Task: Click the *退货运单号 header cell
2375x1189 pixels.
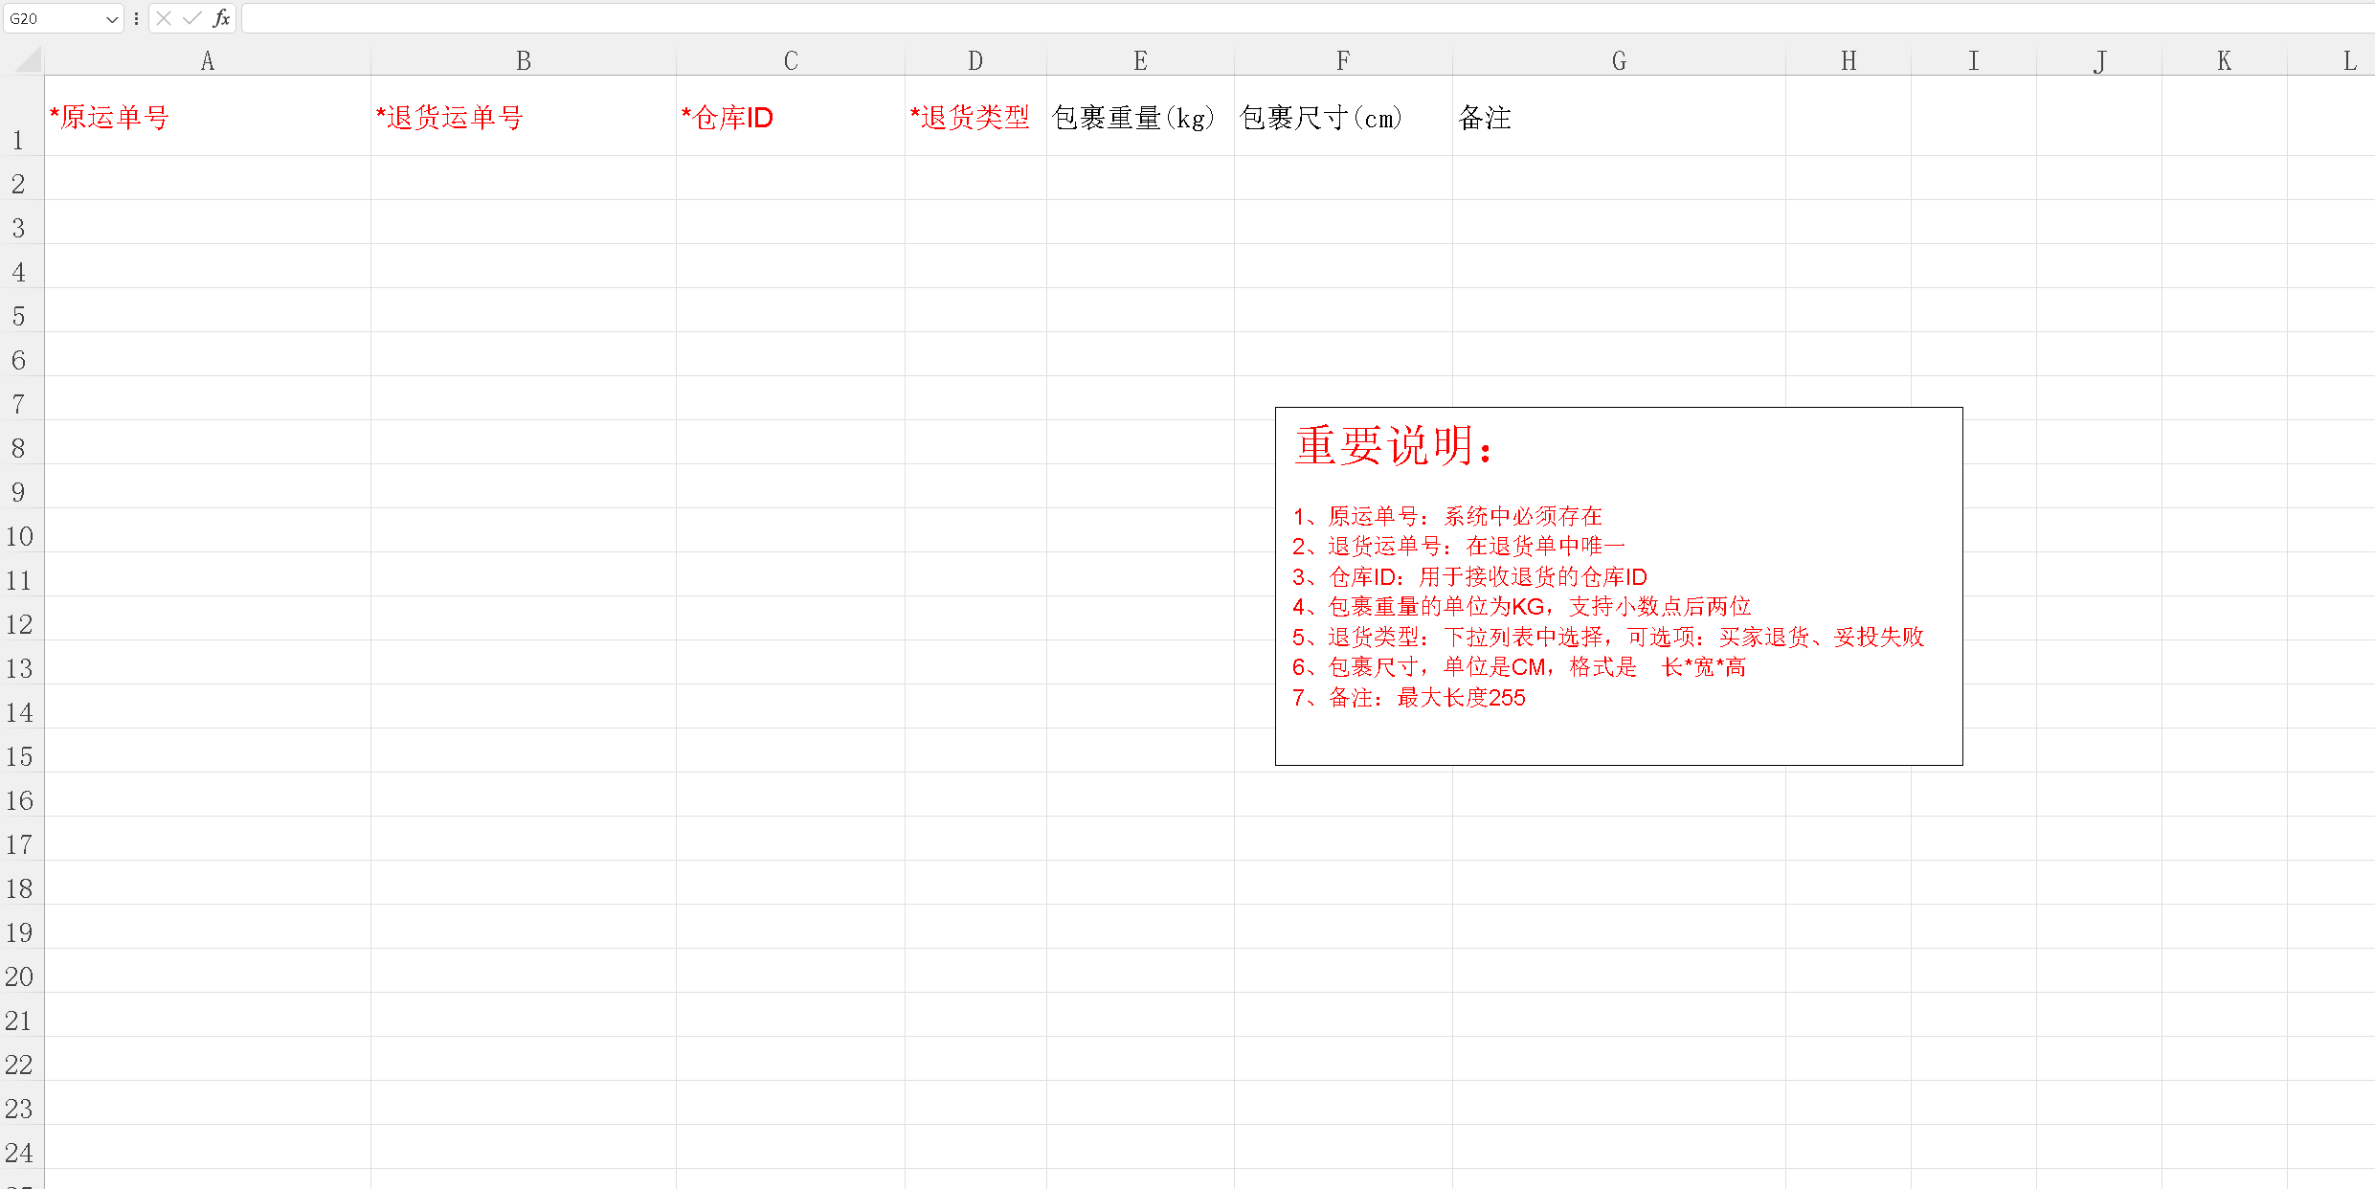Action: point(524,116)
